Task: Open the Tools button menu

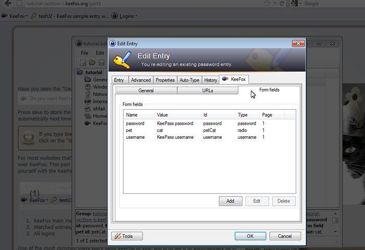Action: pos(127,236)
